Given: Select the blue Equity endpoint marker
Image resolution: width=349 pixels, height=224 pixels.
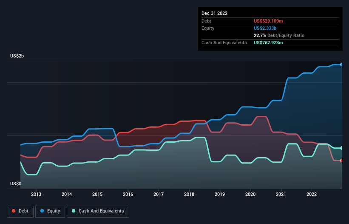Looking at the screenshot, I should tap(342, 64).
